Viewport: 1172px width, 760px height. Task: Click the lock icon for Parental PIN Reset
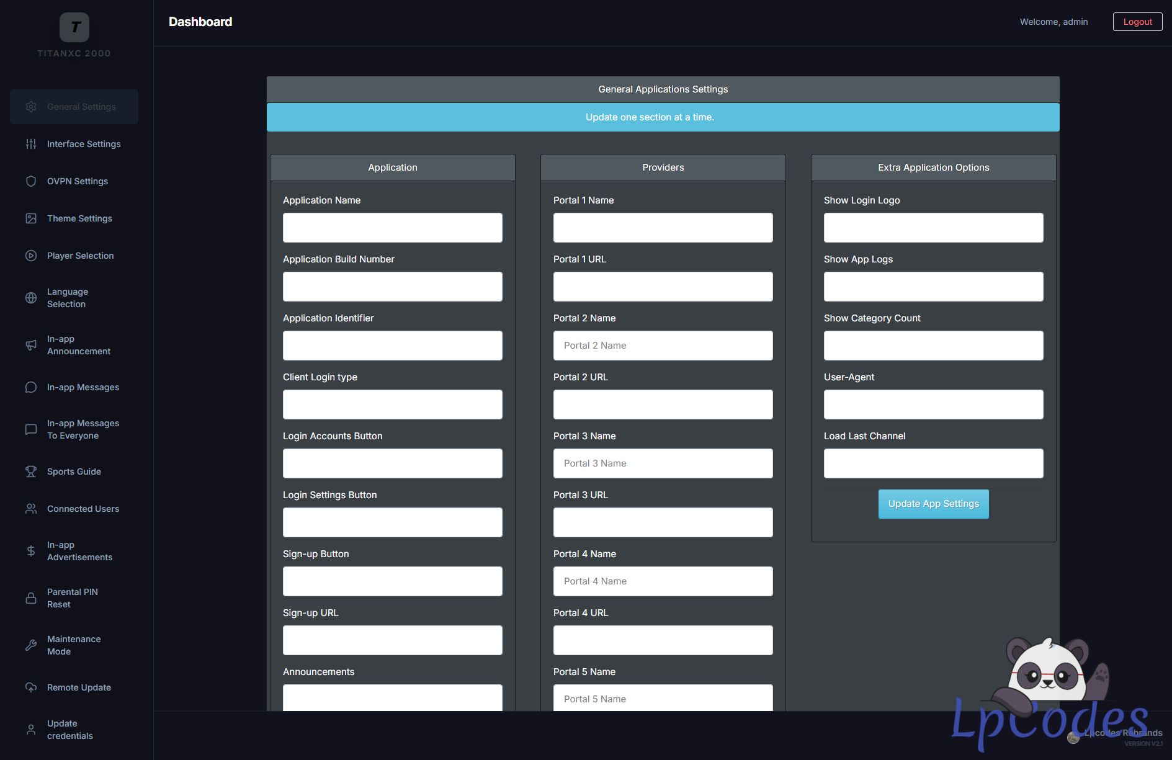tap(31, 598)
